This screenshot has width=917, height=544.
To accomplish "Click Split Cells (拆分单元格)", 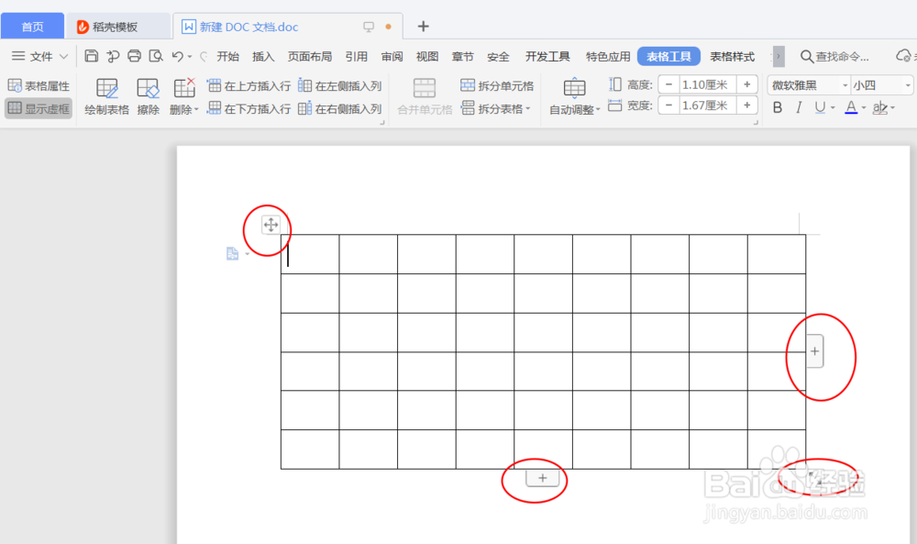I will 496,85.
